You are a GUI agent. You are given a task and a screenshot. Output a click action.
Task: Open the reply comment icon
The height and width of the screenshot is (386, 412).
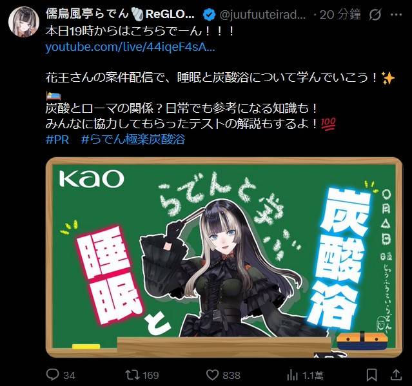point(52,374)
